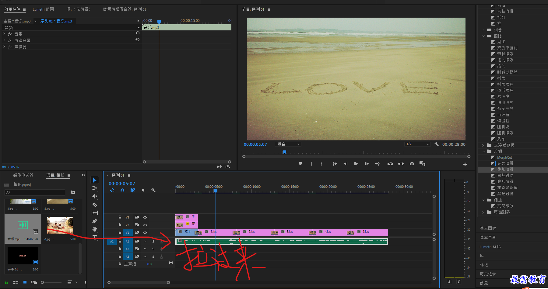Toggle V3 track output eye
The width and height of the screenshot is (548, 289).
click(x=145, y=217)
